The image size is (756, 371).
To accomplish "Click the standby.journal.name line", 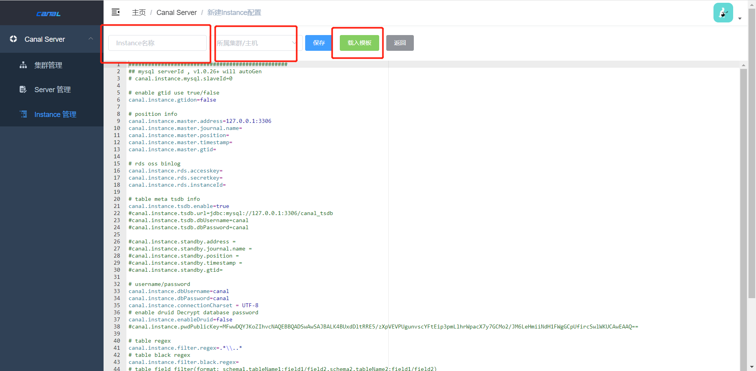I will point(190,249).
